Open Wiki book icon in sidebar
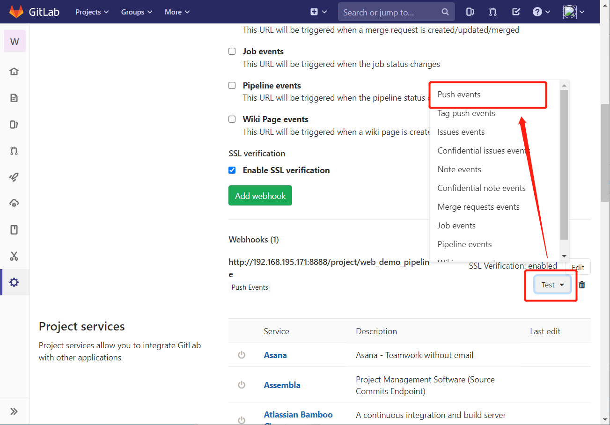This screenshot has height=425, width=610. 14,230
